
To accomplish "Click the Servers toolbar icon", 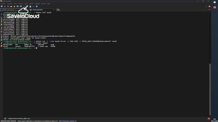I will point(5,6).
